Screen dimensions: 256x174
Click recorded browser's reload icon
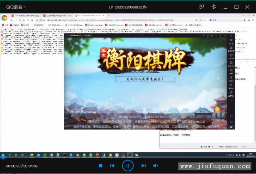coord(20,20)
